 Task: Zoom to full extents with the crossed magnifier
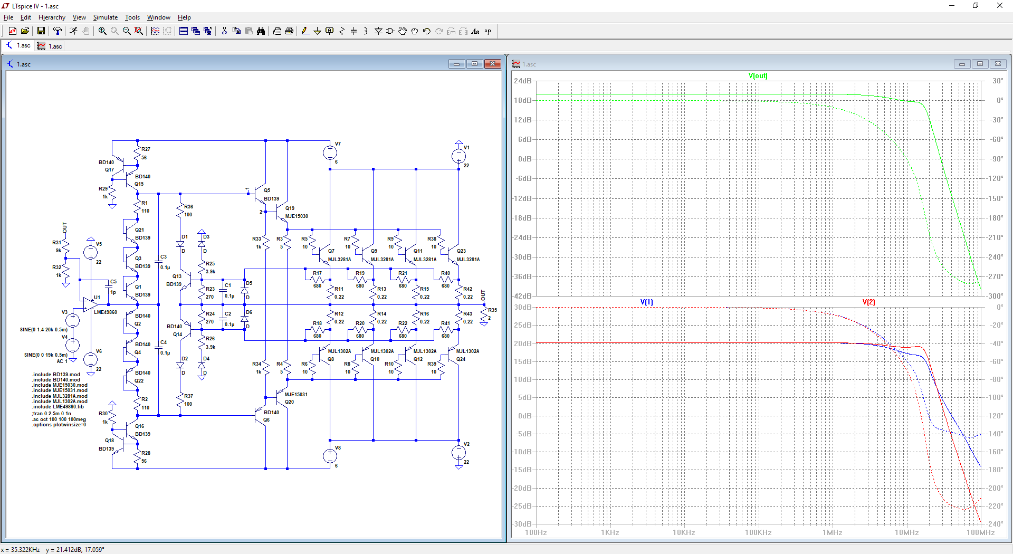[139, 31]
